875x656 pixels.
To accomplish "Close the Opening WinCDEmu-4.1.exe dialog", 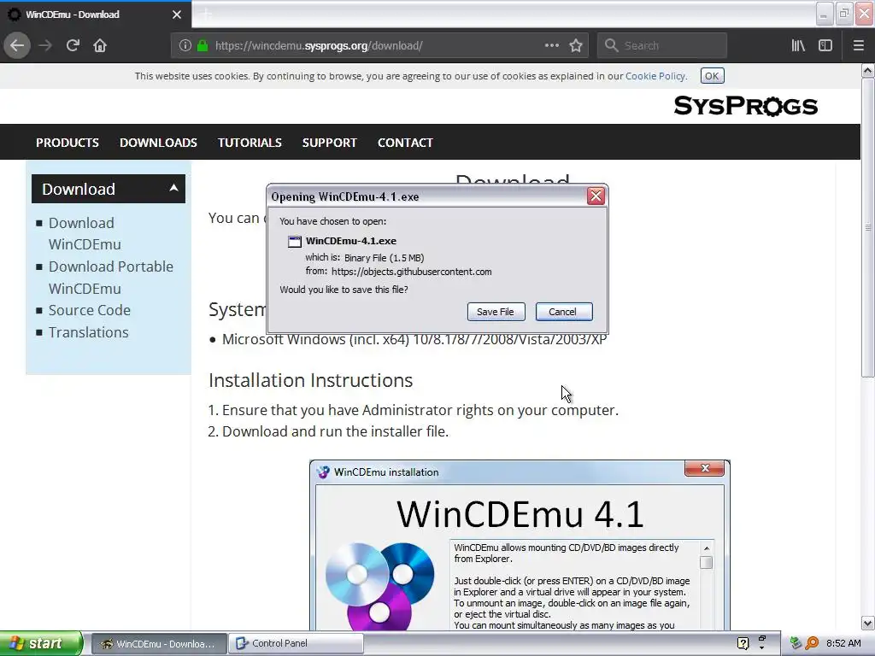I will [x=596, y=196].
